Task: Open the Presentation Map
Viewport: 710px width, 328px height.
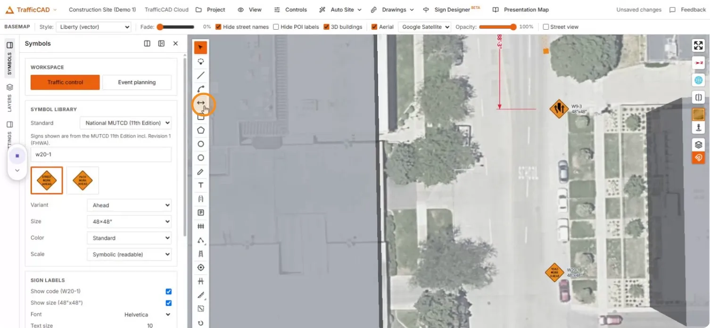Action: (520, 9)
